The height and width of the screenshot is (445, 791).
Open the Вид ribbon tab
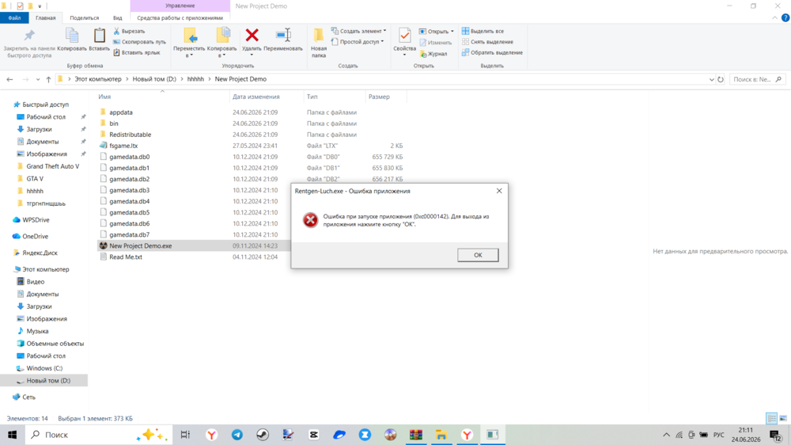(117, 17)
